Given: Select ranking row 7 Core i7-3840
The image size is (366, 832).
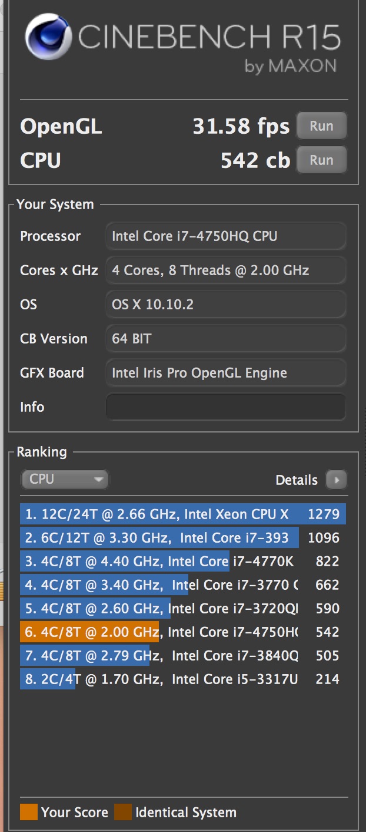Looking at the screenshot, I should tap(183, 655).
